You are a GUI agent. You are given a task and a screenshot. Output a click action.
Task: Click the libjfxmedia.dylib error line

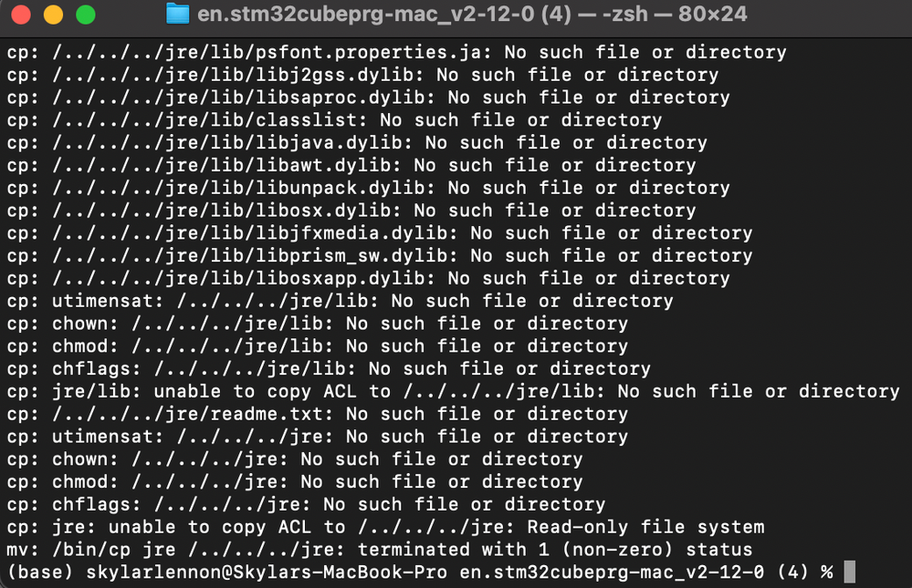(x=380, y=233)
